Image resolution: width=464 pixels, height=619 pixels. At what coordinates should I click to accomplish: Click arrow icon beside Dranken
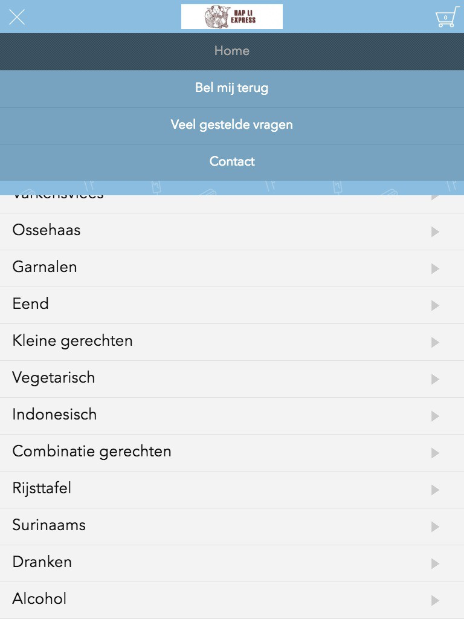click(x=435, y=563)
